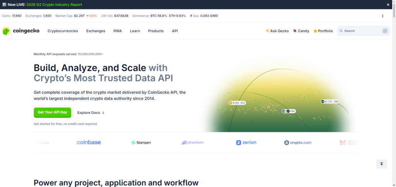The image size is (396, 187).
Task: Click the Bitcoin $108,593 price badge
Action: pyautogui.click(x=237, y=103)
